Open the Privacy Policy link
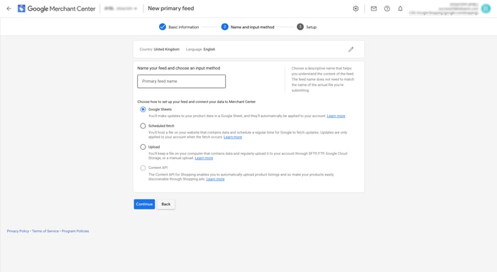This screenshot has width=497, height=272. click(18, 231)
